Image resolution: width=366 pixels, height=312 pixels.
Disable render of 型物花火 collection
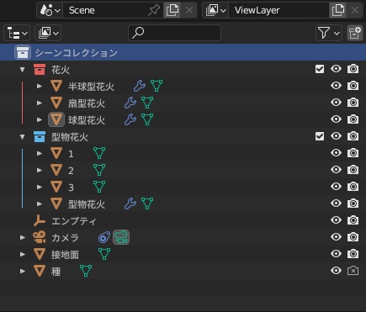pos(353,136)
